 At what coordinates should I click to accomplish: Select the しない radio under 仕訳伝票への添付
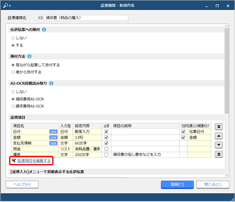pos(13,38)
